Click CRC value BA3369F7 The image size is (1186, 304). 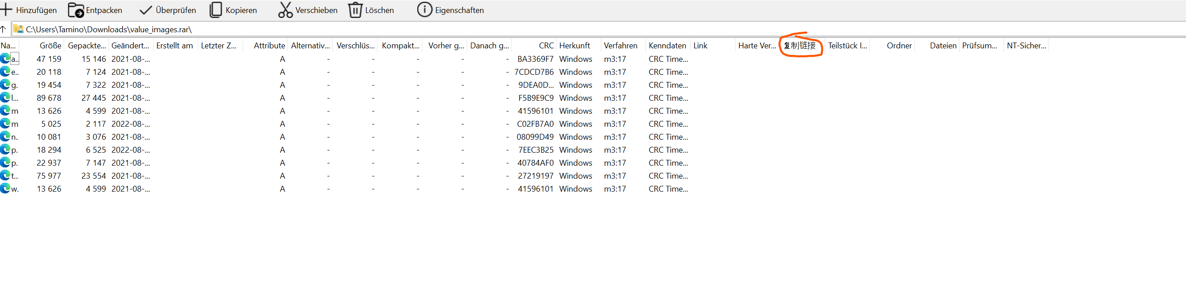click(535, 59)
